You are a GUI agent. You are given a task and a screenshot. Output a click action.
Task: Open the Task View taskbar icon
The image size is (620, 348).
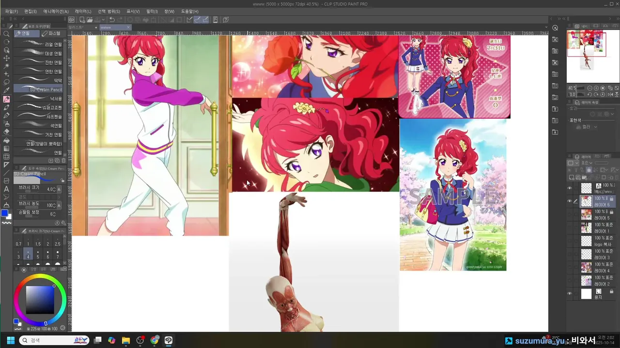(x=97, y=340)
